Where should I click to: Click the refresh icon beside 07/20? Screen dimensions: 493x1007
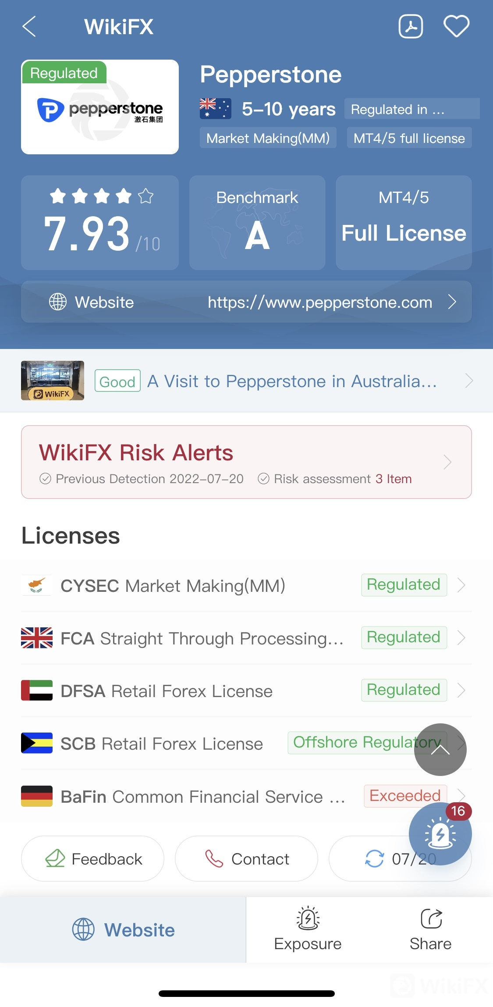375,859
